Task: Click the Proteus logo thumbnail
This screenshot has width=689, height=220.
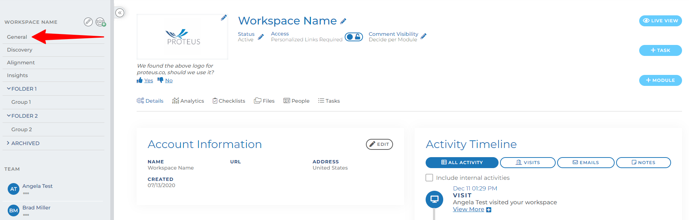Action: coord(182,37)
